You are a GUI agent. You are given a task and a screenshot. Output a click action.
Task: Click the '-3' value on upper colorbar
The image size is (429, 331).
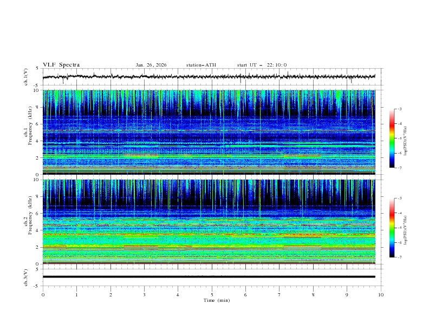tap(399, 109)
